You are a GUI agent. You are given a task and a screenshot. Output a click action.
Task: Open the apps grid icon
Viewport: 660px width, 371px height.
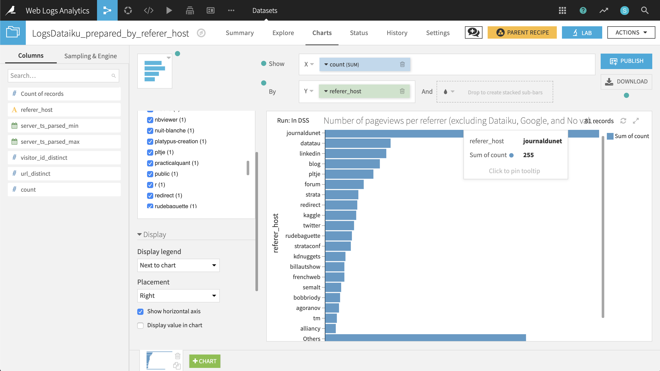click(562, 10)
